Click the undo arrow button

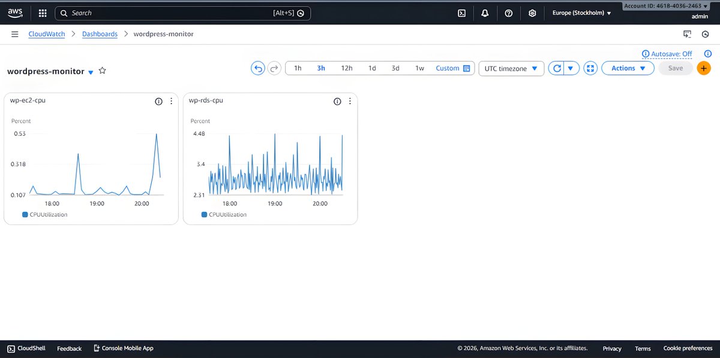(x=257, y=68)
